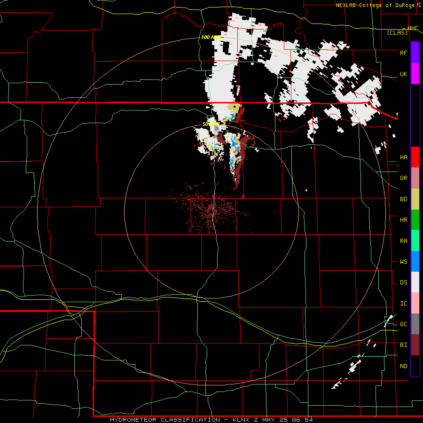
Task: Click the [CLAS] units label
Action: tap(397, 32)
